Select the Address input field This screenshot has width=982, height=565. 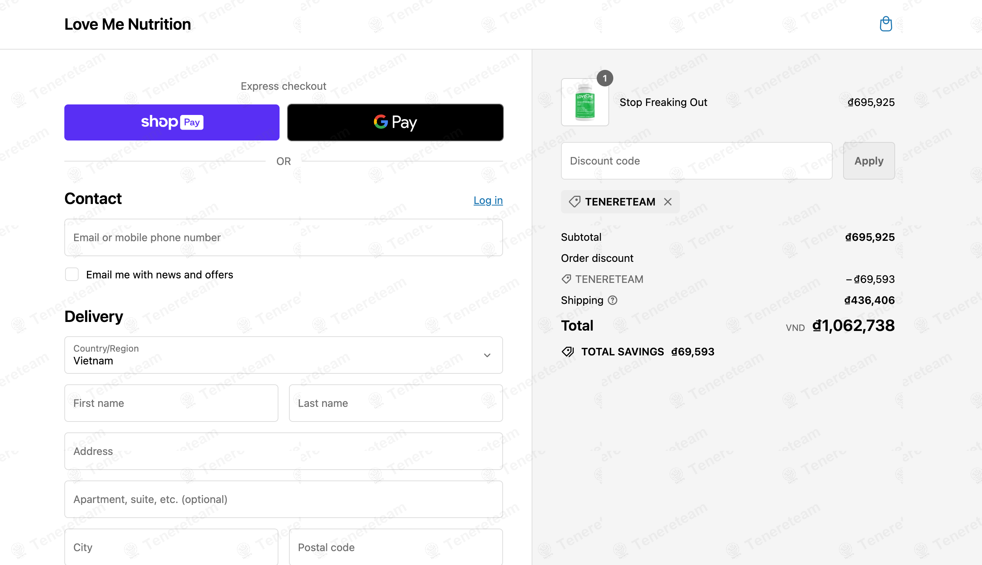tap(283, 451)
